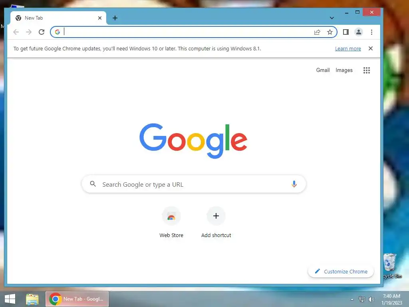
Task: Maximize the Chrome window
Action: click(x=357, y=12)
